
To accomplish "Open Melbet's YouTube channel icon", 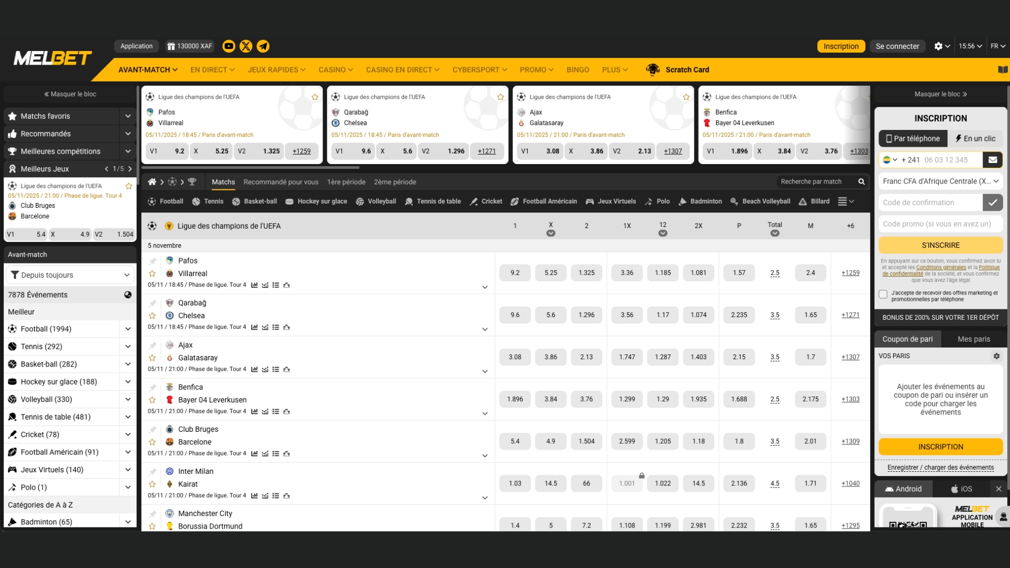I will pos(229,46).
